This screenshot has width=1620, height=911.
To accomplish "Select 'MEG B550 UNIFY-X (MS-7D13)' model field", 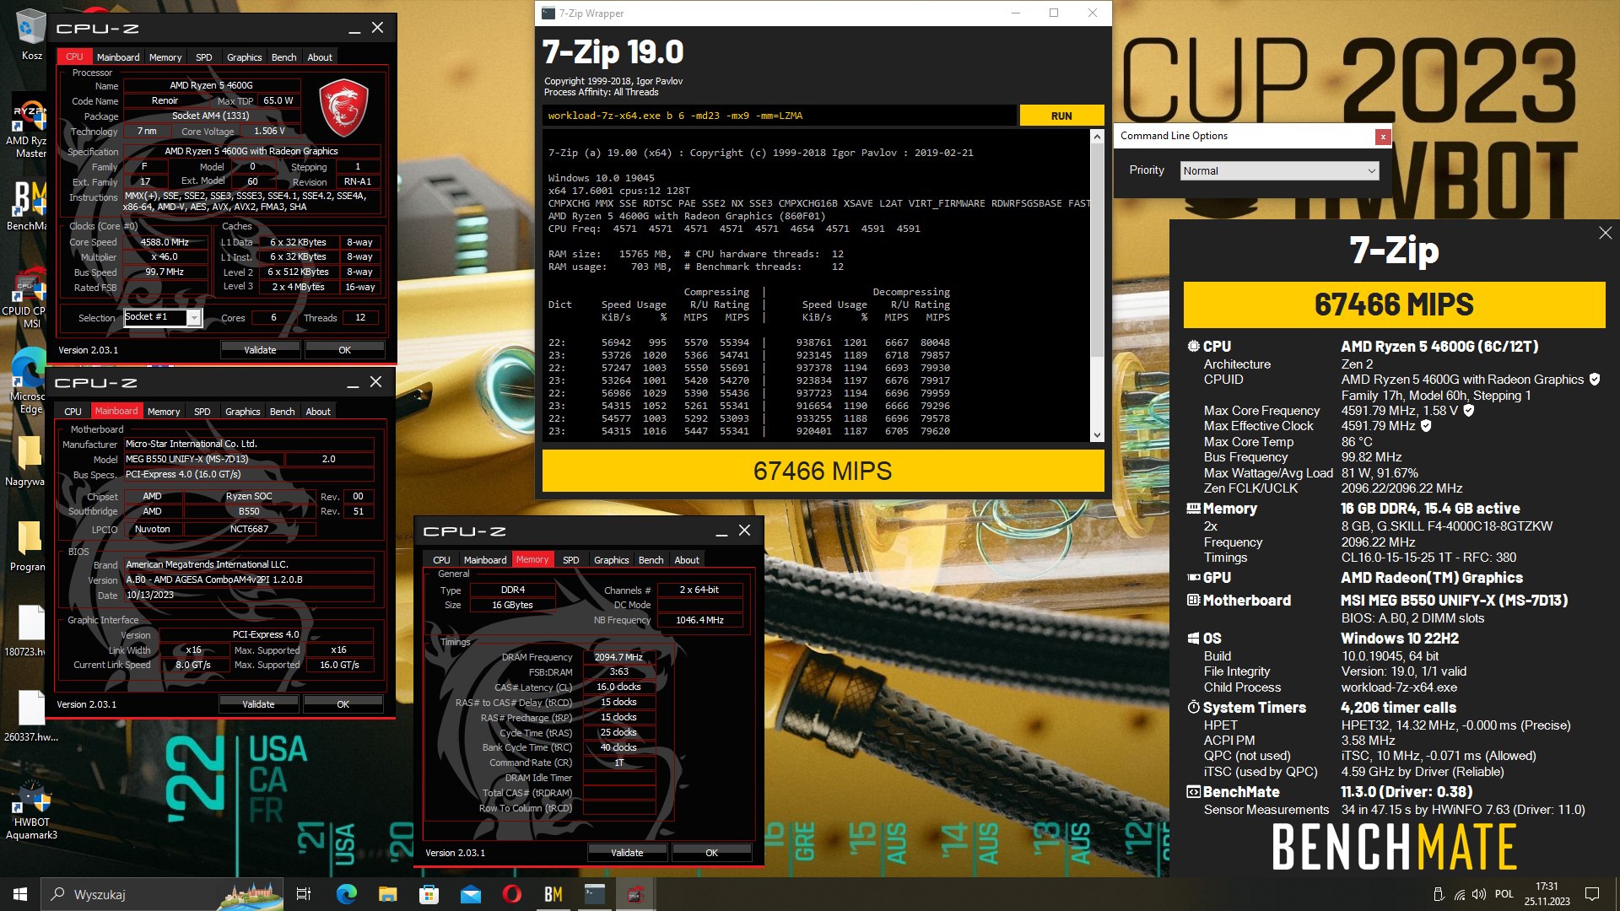I will point(202,459).
